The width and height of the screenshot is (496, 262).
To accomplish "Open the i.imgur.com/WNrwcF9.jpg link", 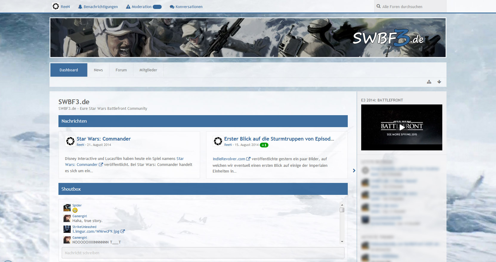I will point(96,232).
